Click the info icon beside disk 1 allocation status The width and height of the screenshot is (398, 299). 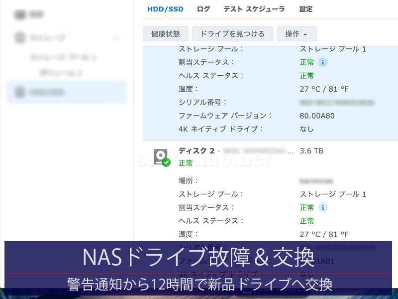coord(323,62)
